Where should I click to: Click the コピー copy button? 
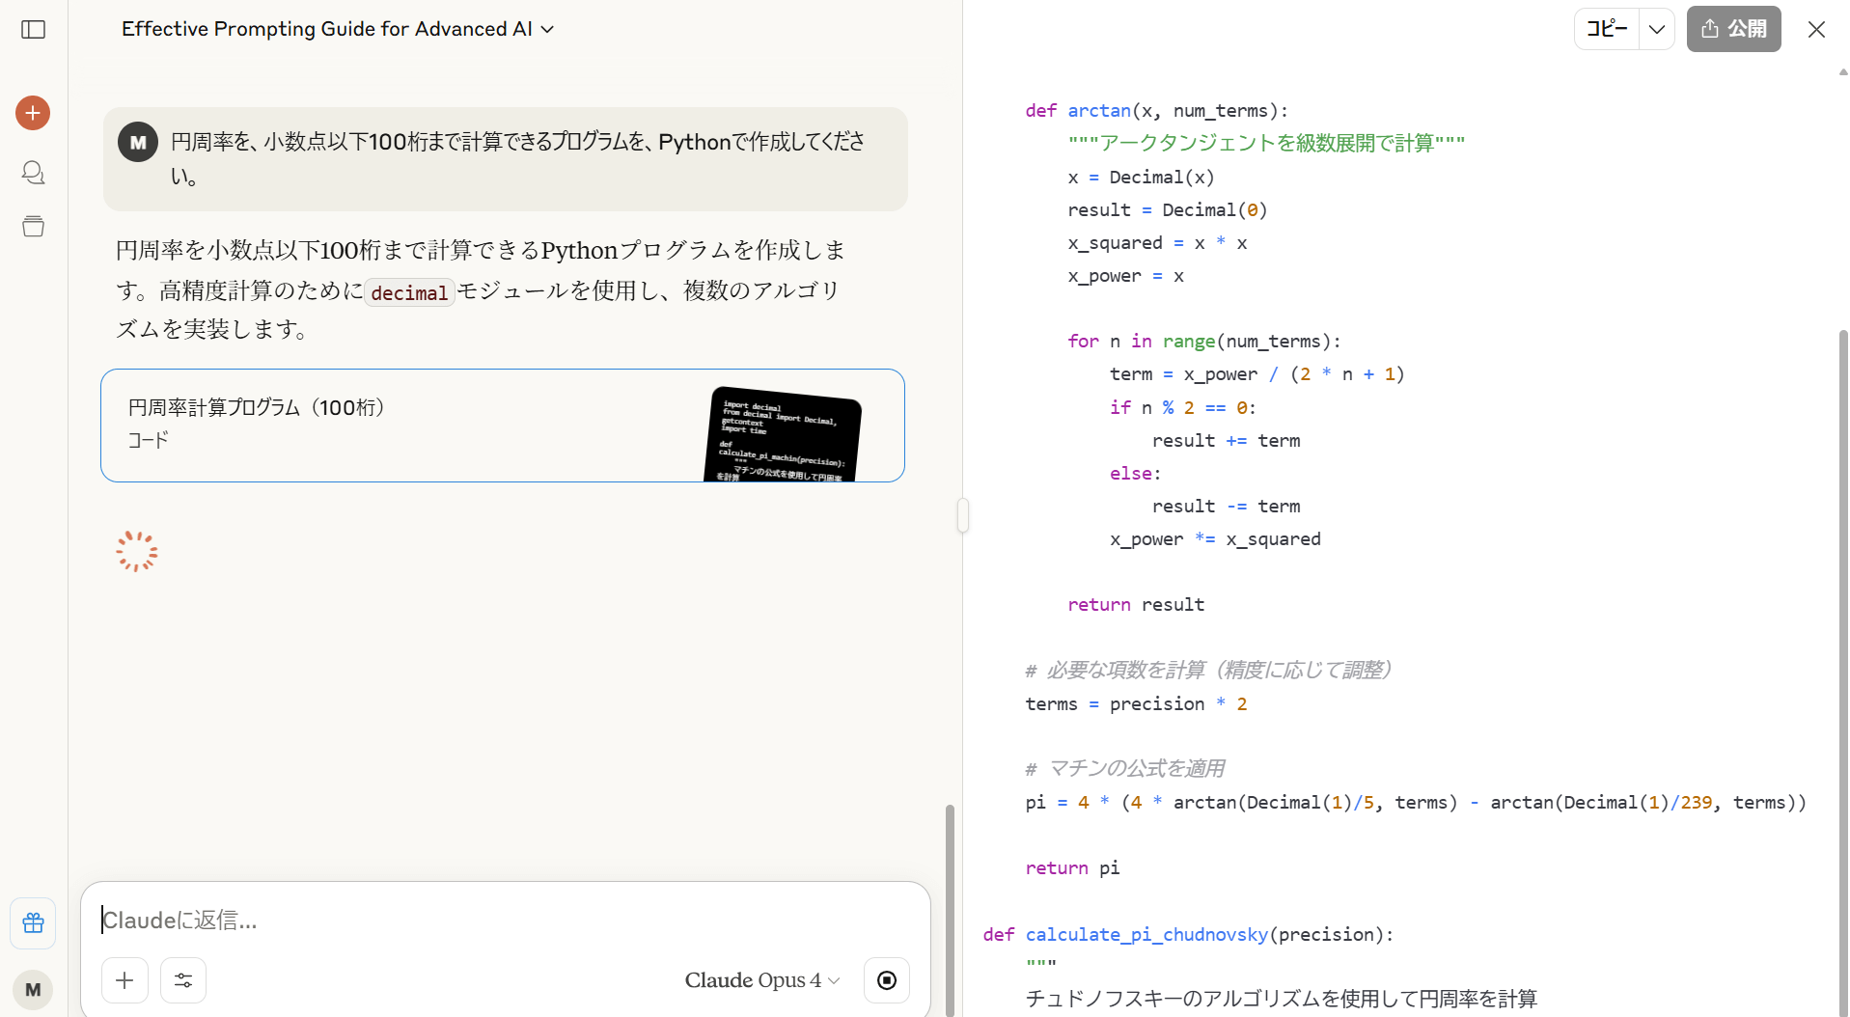click(x=1607, y=29)
